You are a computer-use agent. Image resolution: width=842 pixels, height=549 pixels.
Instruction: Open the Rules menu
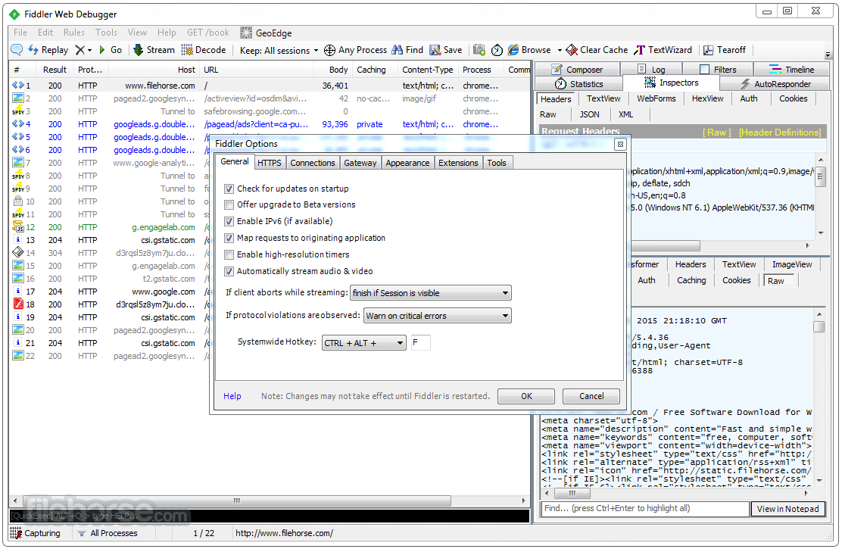pos(74,33)
